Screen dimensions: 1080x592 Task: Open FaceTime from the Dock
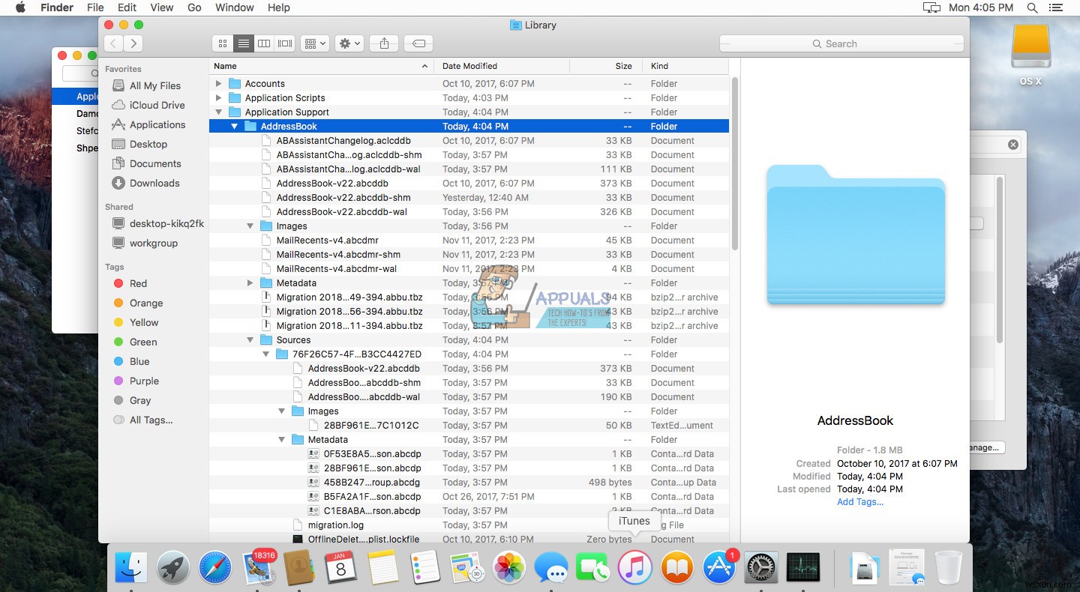[x=593, y=567]
